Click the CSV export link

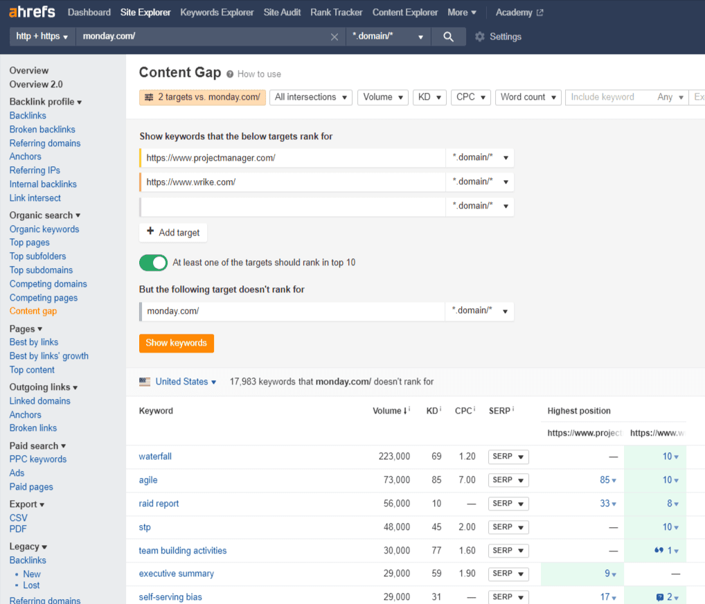(x=19, y=518)
